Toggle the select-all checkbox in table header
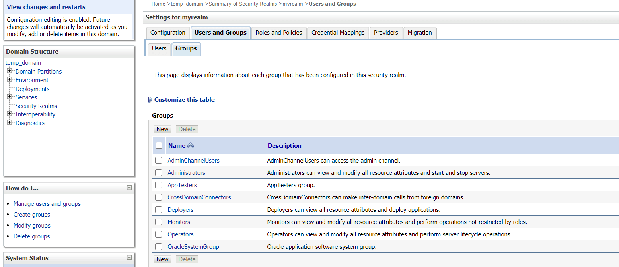This screenshot has height=267, width=619. coord(159,145)
